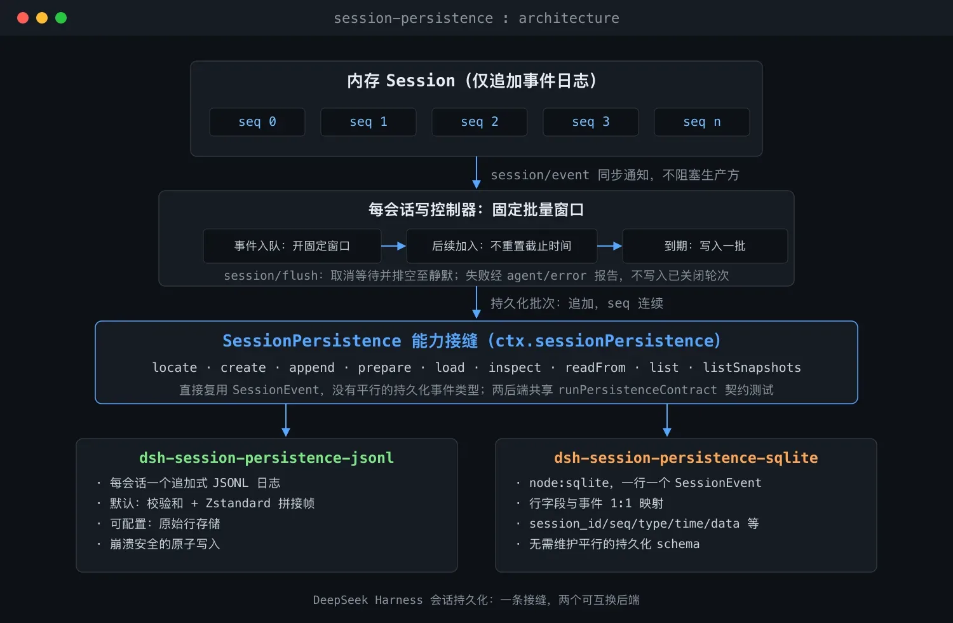This screenshot has height=623, width=953.
Task: Click the 事件入队：开固定窗口 step box
Action: point(292,246)
